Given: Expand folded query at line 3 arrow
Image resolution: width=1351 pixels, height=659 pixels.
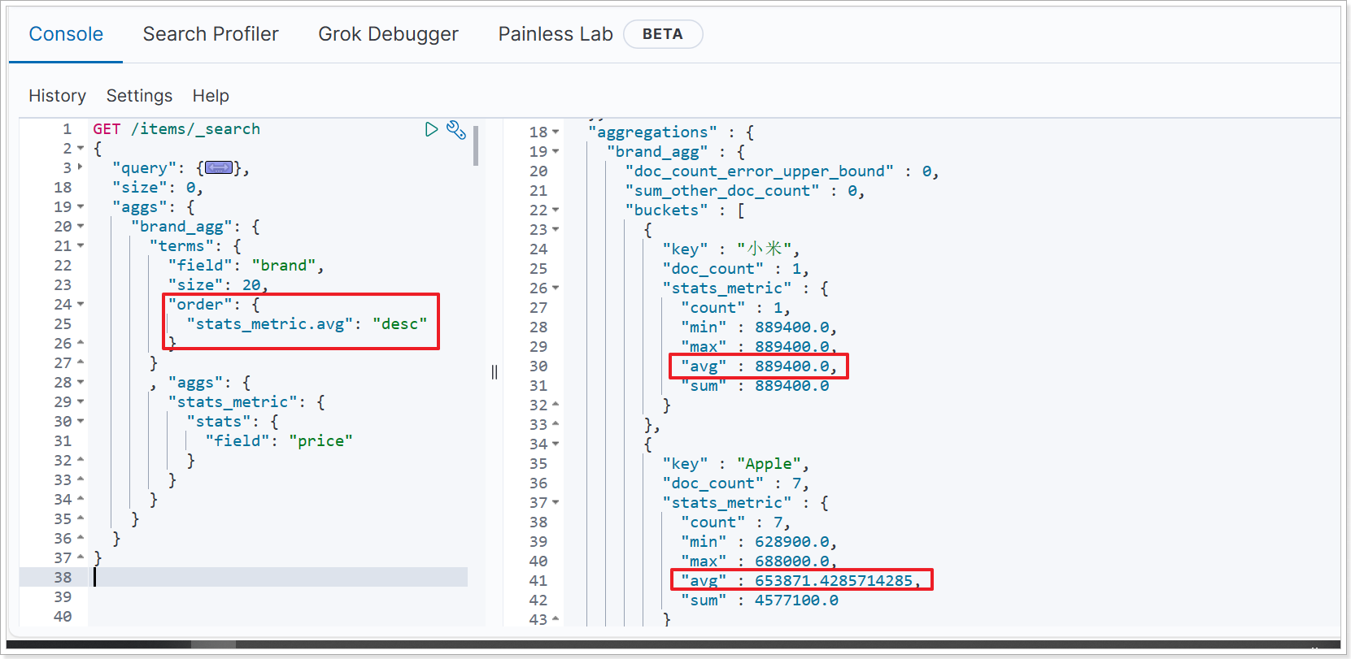Looking at the screenshot, I should (x=80, y=167).
